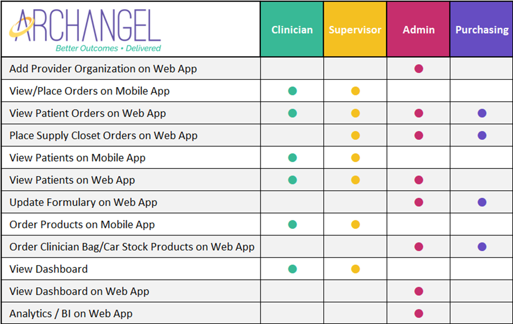Click Purchasing dot for View Patient Orders
Screen dimensions: 513x324
(482, 113)
